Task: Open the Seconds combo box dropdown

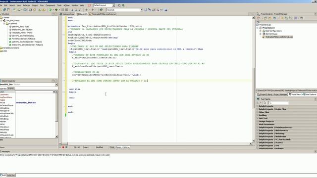Action: click(x=142, y=10)
